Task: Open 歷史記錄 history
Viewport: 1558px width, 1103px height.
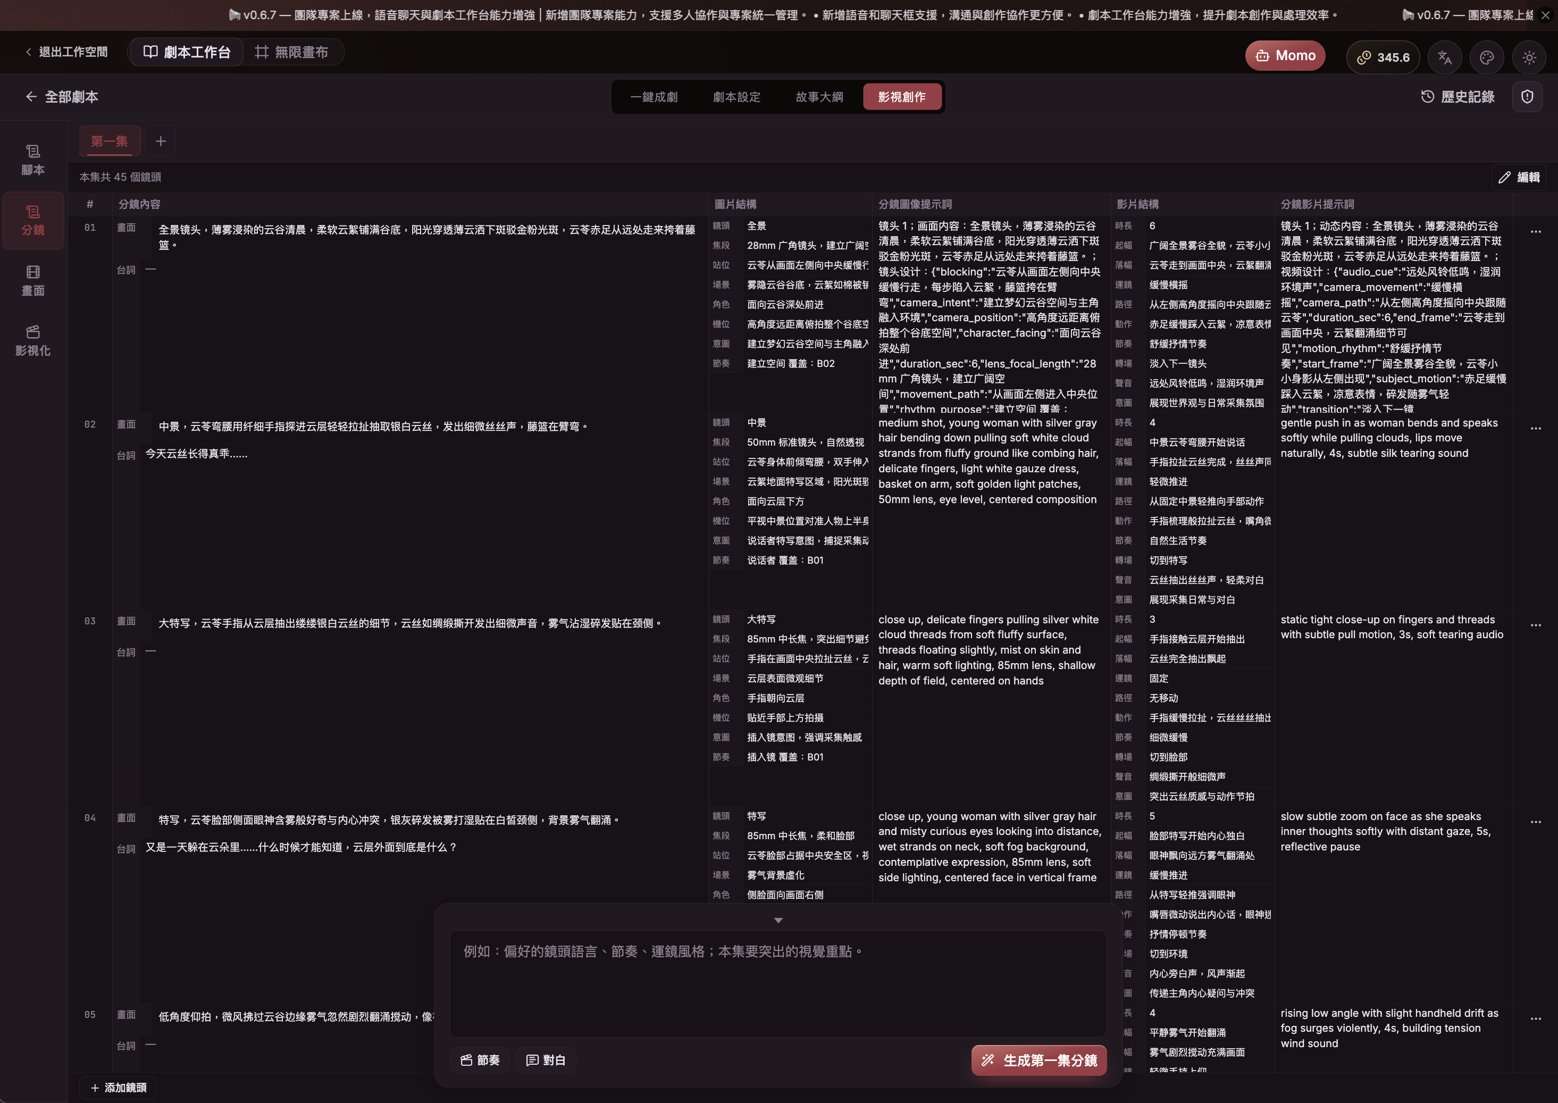Action: tap(1458, 96)
